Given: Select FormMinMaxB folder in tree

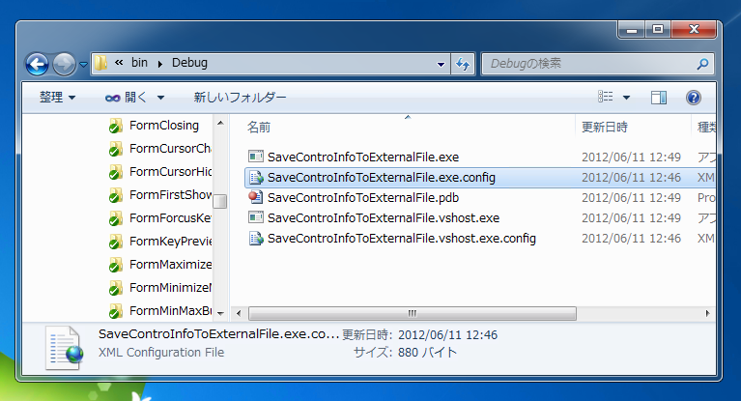Looking at the screenshot, I should click(x=171, y=311).
